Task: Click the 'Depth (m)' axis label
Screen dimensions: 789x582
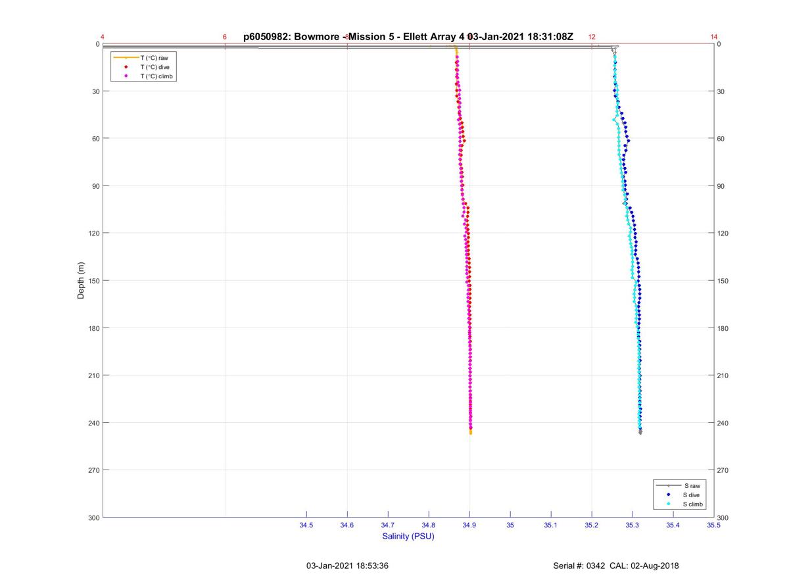Action: point(82,280)
